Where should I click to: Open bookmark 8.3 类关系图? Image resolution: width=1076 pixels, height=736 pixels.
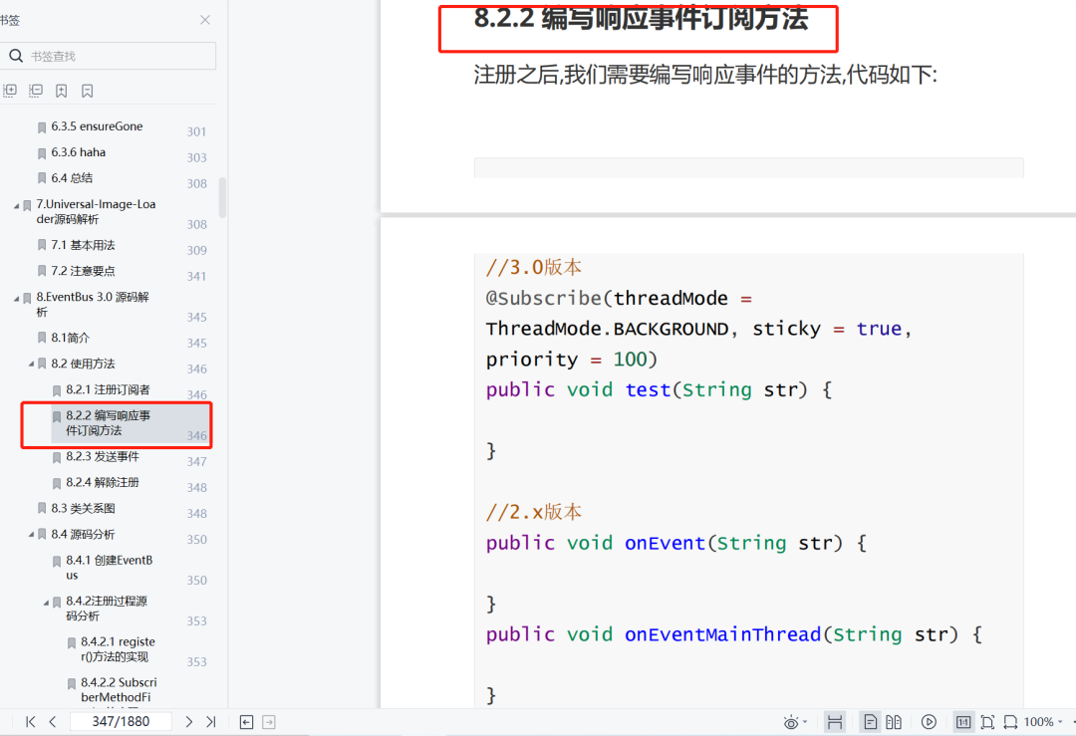83,508
